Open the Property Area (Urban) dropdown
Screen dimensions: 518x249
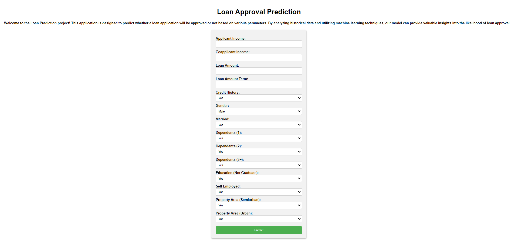tap(258, 219)
